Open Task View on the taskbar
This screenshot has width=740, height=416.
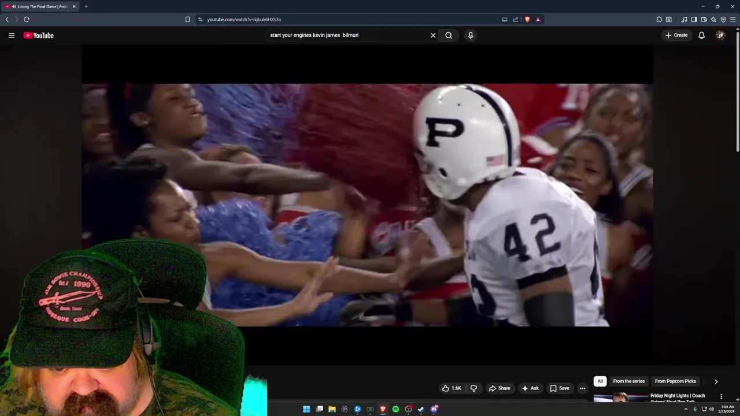(319, 409)
